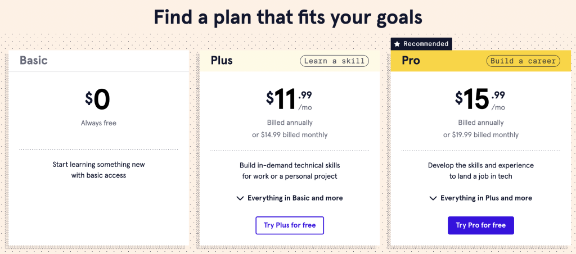
Task: Click the Find a plan page heading
Action: pos(288,17)
